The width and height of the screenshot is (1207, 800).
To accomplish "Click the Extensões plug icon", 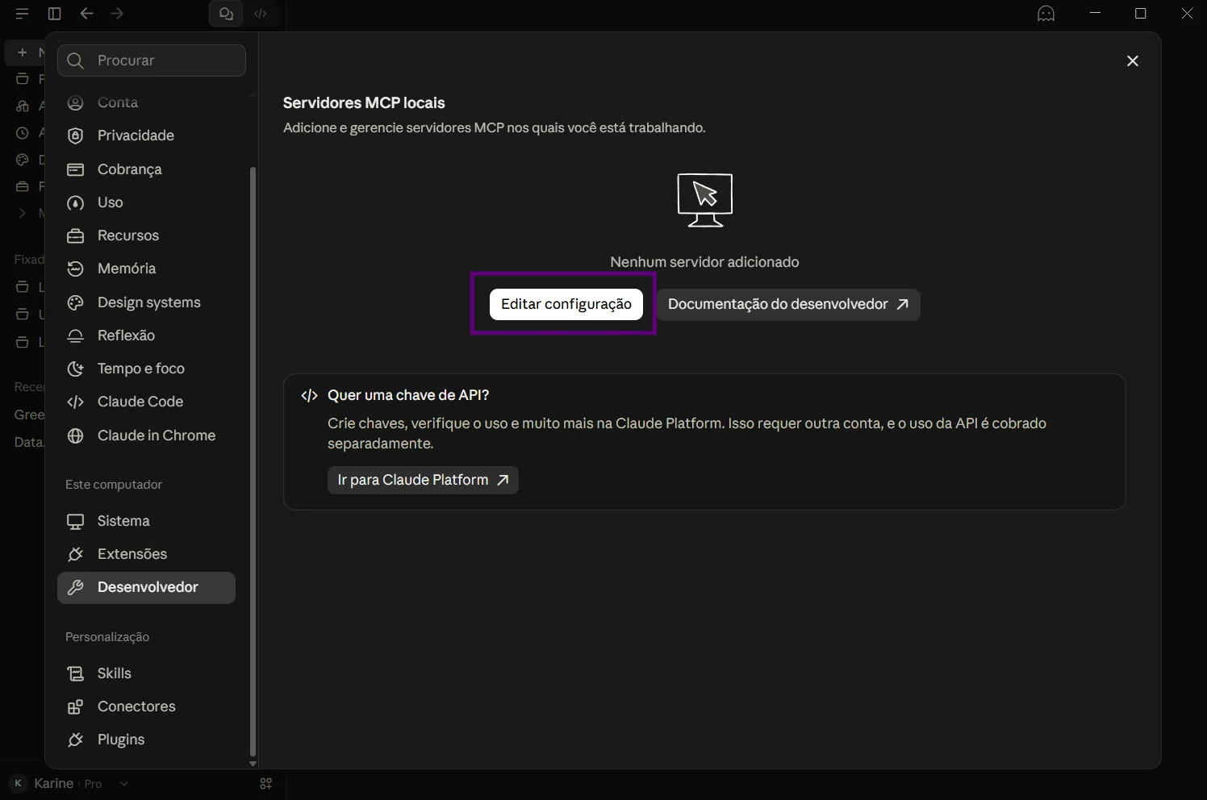I will tap(75, 554).
